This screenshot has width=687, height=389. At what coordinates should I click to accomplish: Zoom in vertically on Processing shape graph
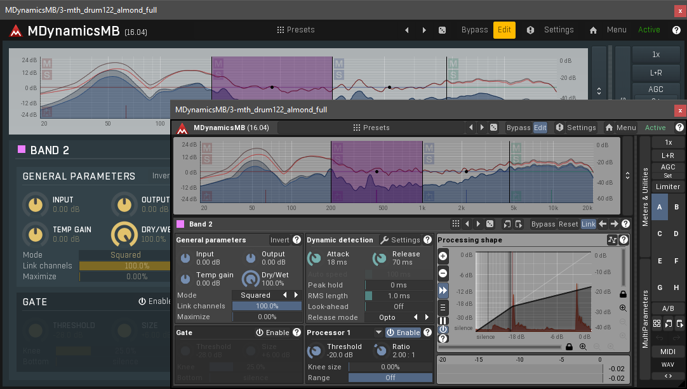(x=623, y=308)
